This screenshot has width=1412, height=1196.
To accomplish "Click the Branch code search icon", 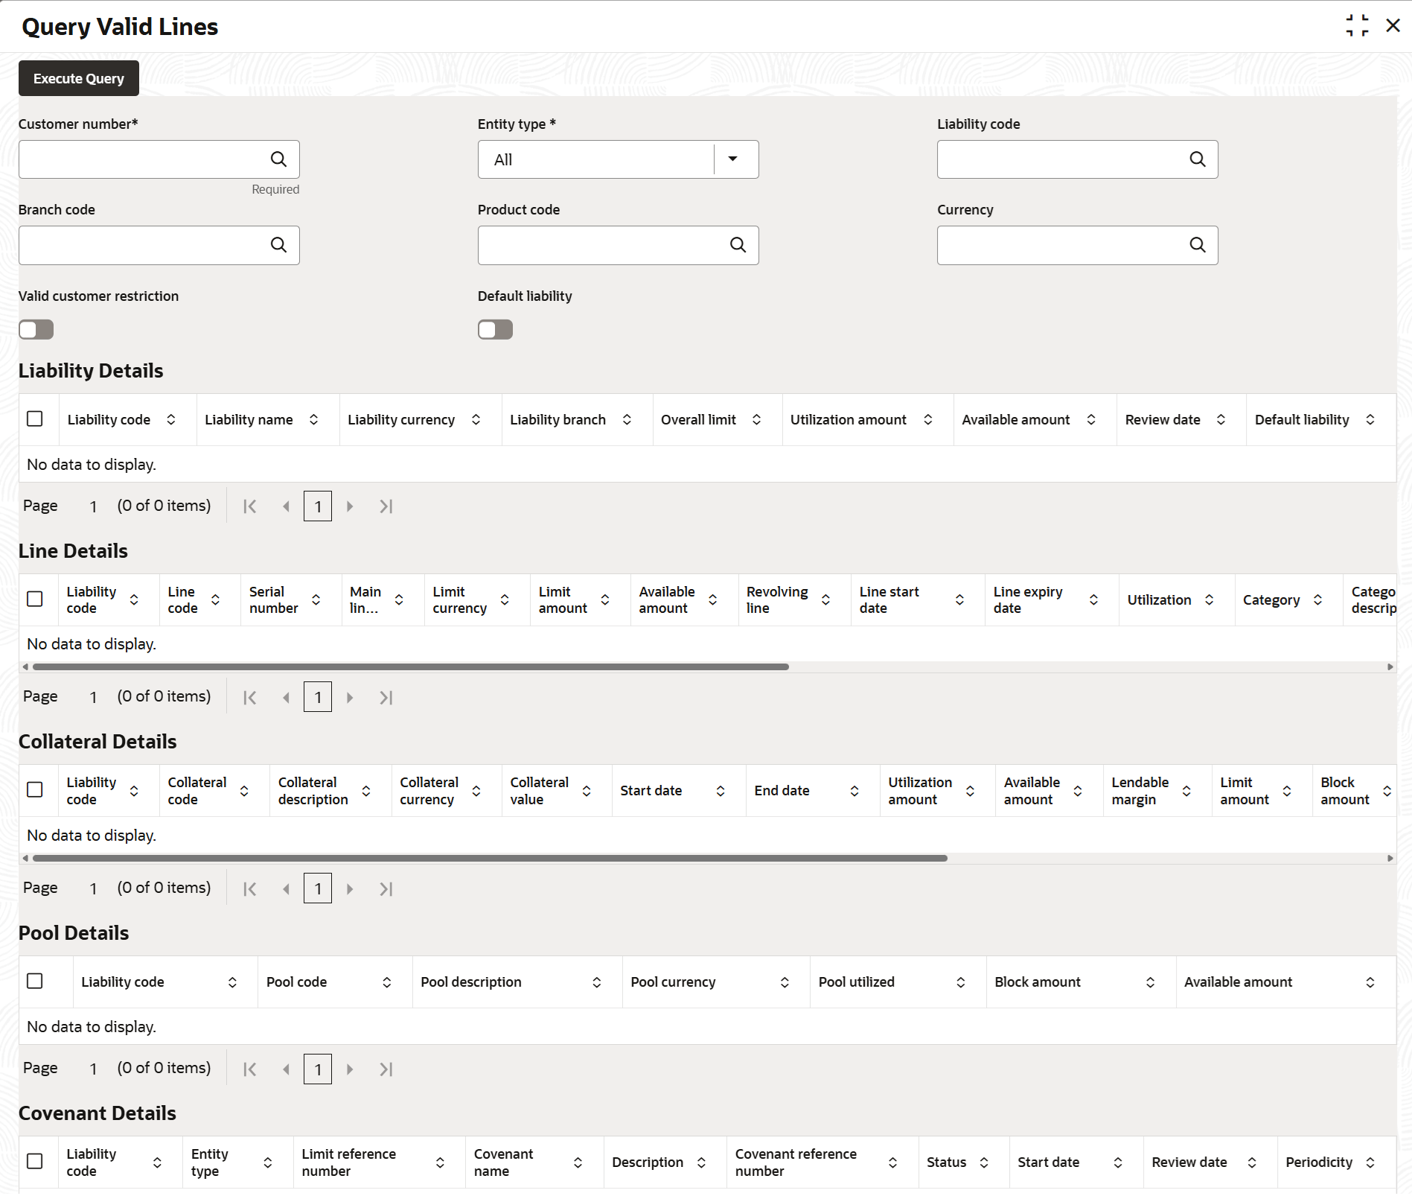I will point(278,245).
